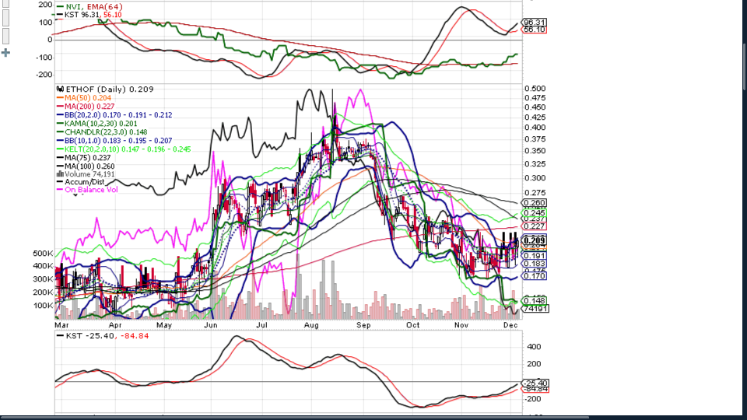Click the 74191 volume value tag
The width and height of the screenshot is (747, 420).
coord(535,309)
